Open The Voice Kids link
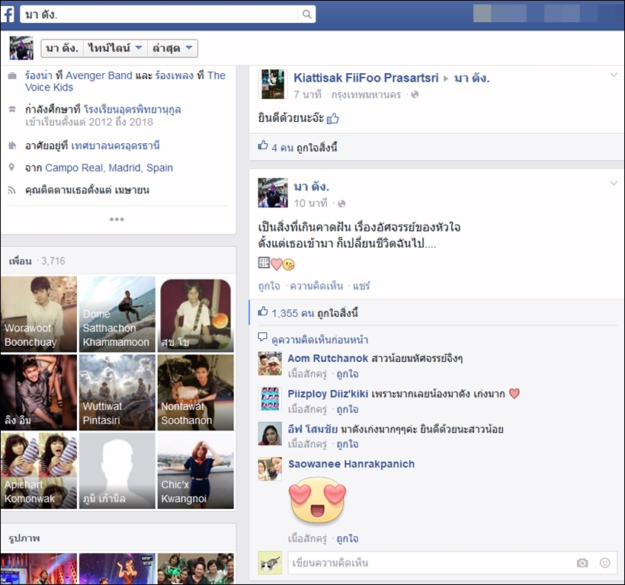The width and height of the screenshot is (625, 585). click(x=125, y=82)
